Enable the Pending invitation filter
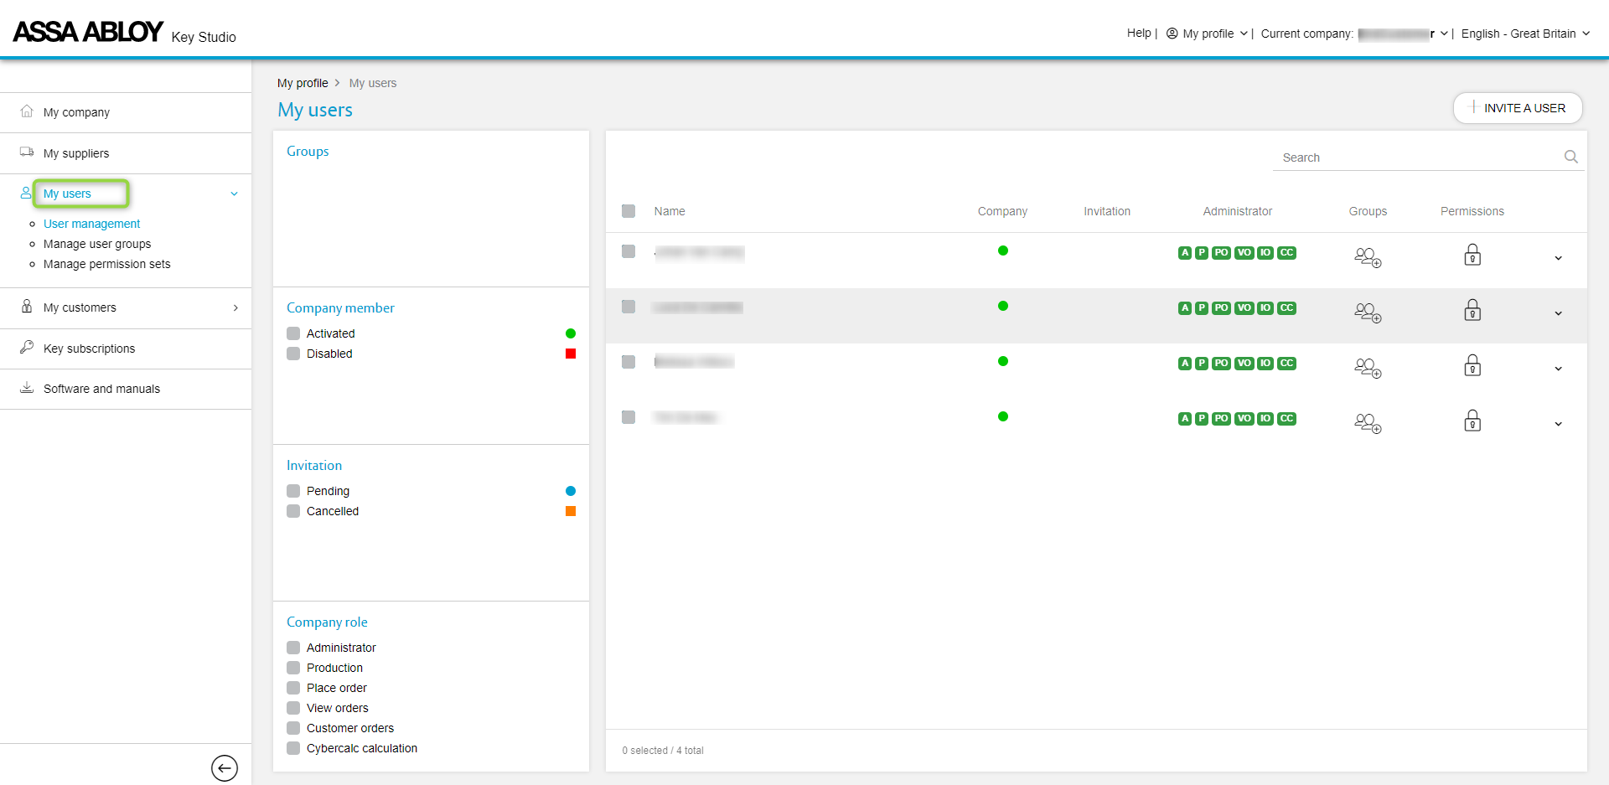Viewport: 1609px width, 785px height. 293,491
